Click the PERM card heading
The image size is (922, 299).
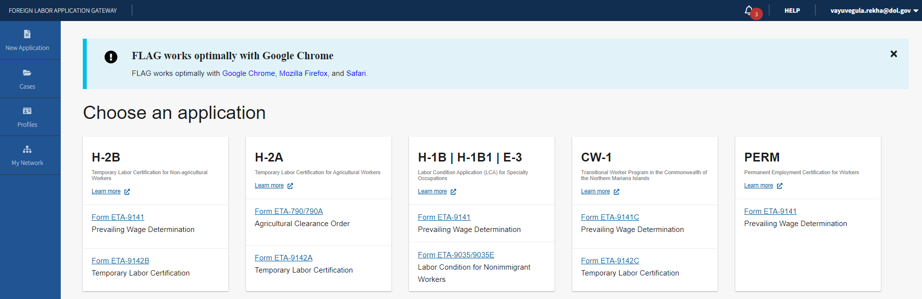pos(762,157)
